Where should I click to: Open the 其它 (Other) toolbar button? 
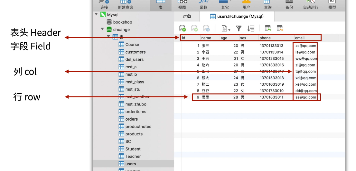pos(225,5)
